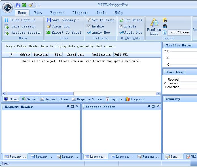
Task: Select second Request tab at bottom
Action: [41, 157]
